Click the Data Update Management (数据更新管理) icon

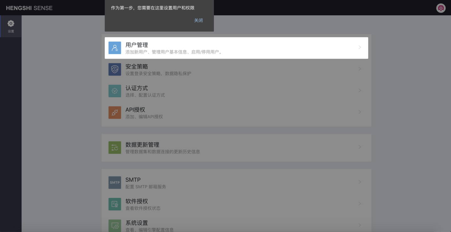[x=115, y=148]
